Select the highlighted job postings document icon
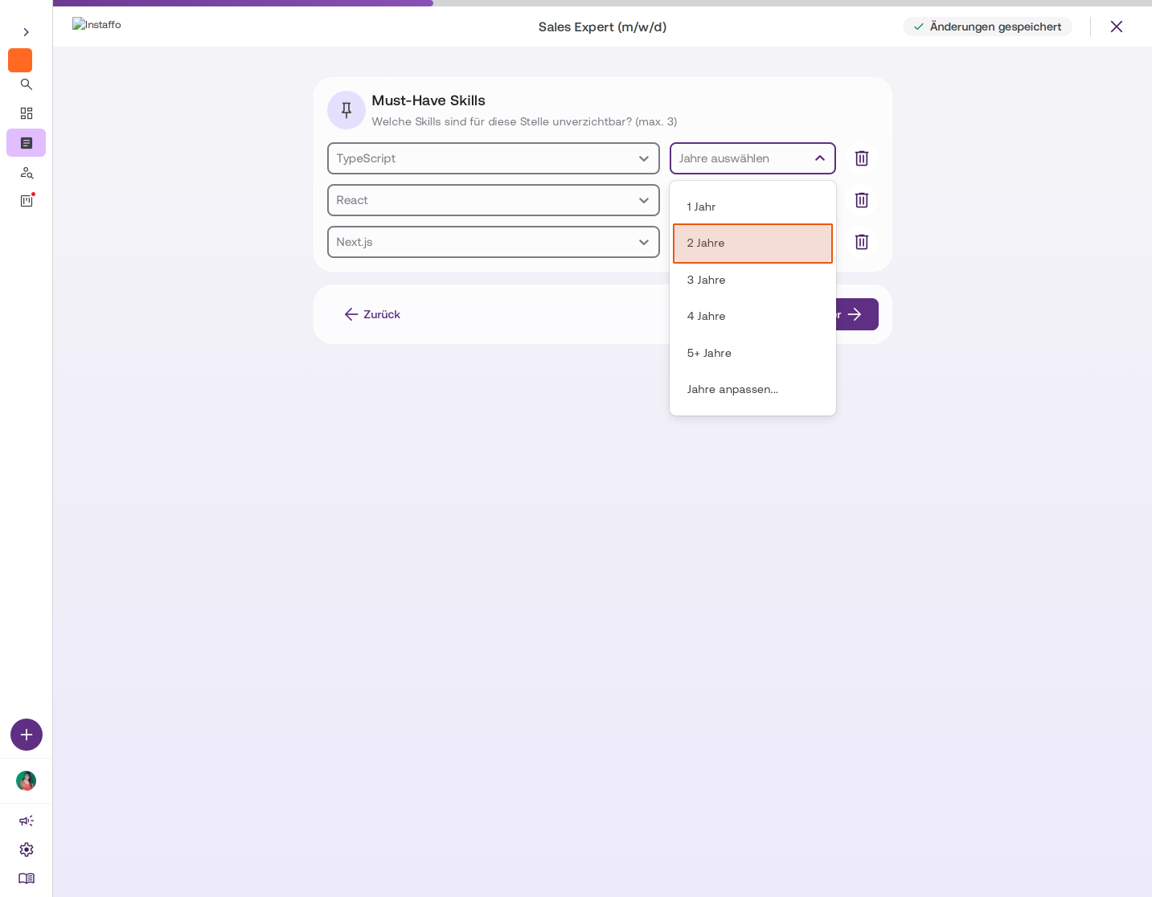Viewport: 1152px width, 897px height. (x=27, y=143)
